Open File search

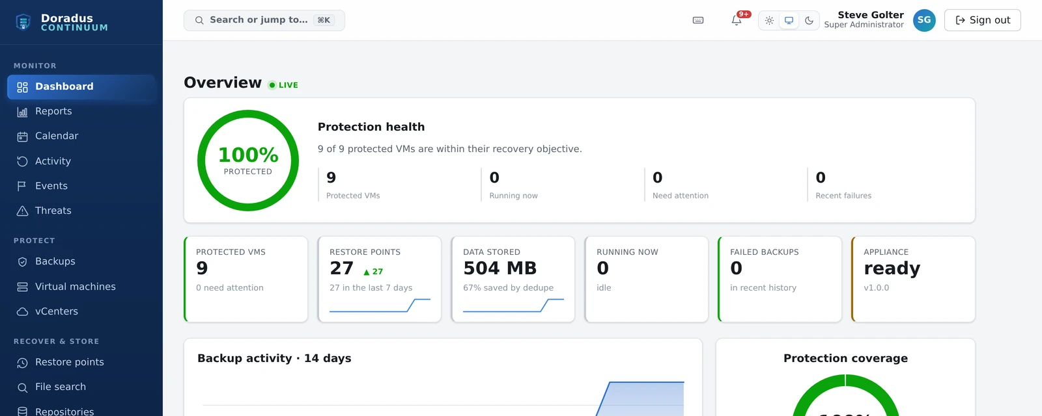[81, 387]
